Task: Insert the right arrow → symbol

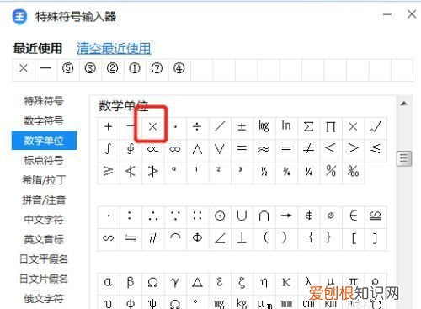Action: 286,216
